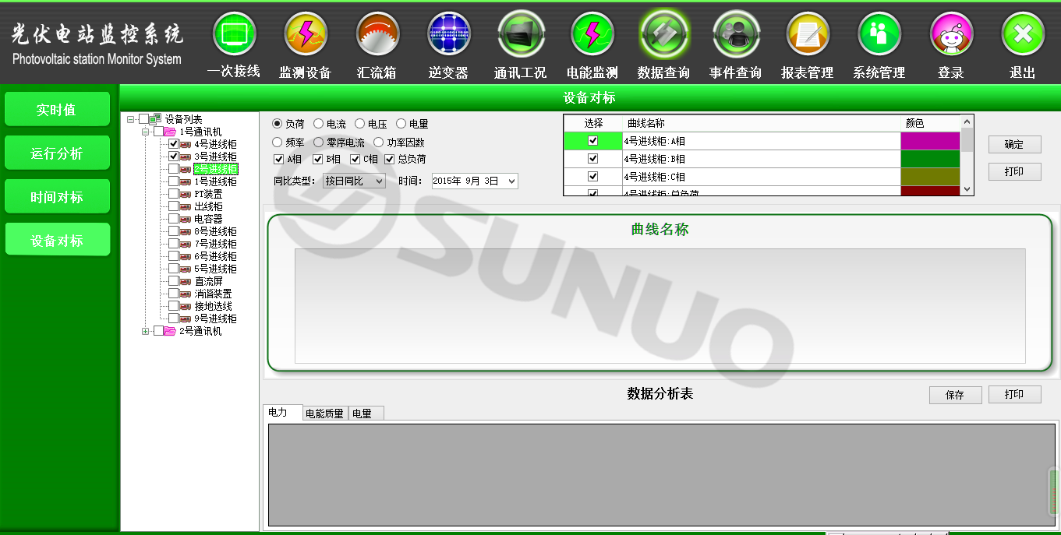Switch to the 电量 tab
This screenshot has height=535, width=1061.
click(363, 414)
